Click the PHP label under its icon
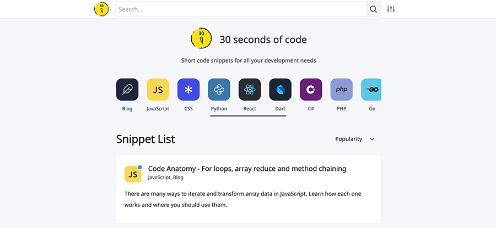This screenshot has height=228, width=496. click(x=342, y=108)
